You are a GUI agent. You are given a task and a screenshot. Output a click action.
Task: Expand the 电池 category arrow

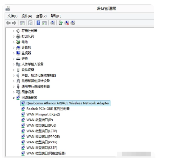click(14, 42)
